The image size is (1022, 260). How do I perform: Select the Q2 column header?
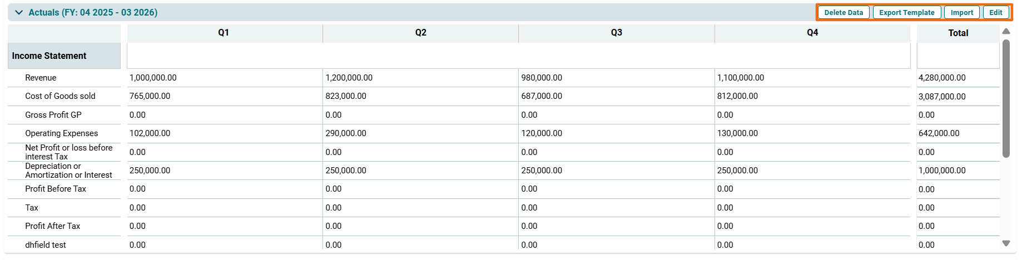420,33
